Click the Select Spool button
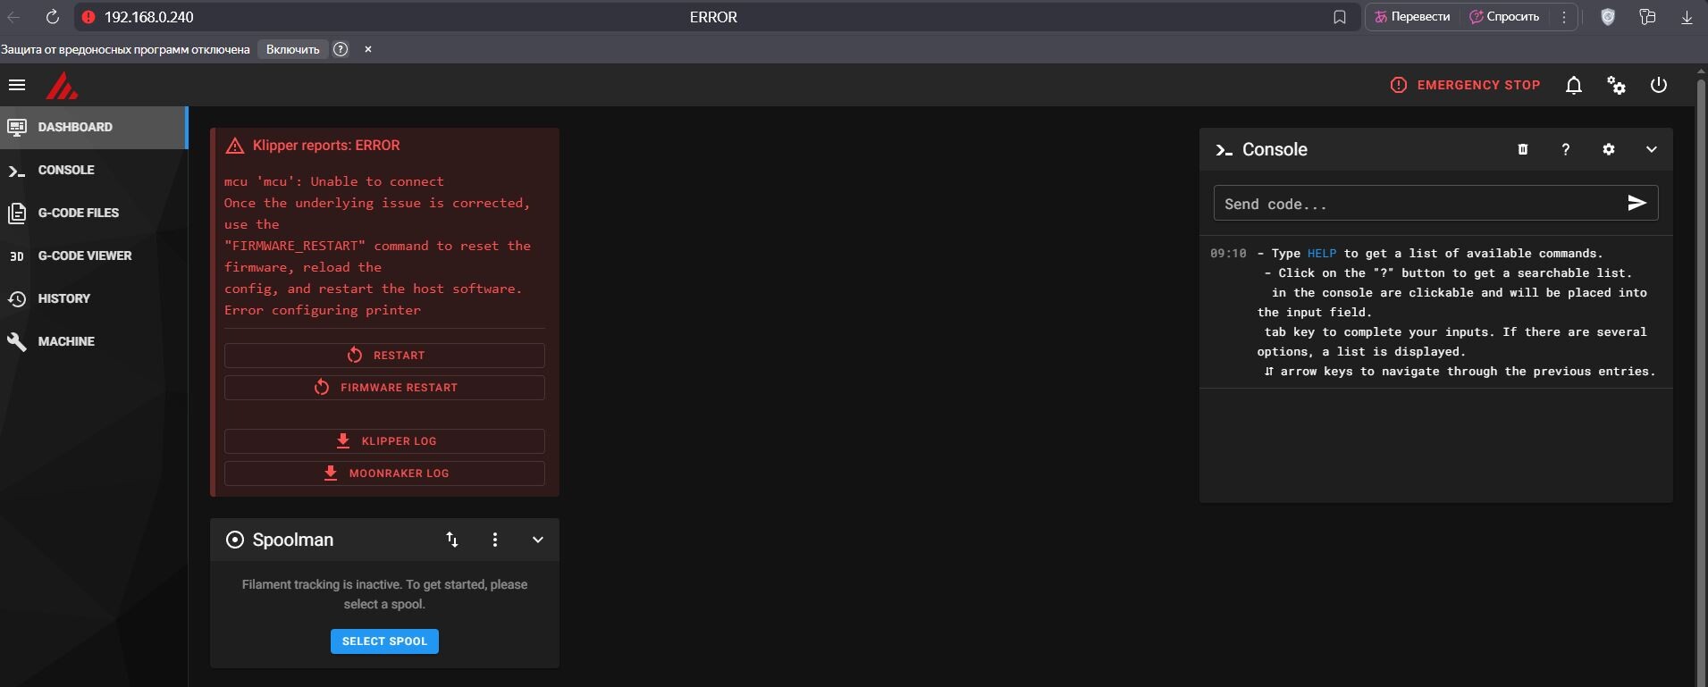This screenshot has height=687, width=1708. point(384,641)
